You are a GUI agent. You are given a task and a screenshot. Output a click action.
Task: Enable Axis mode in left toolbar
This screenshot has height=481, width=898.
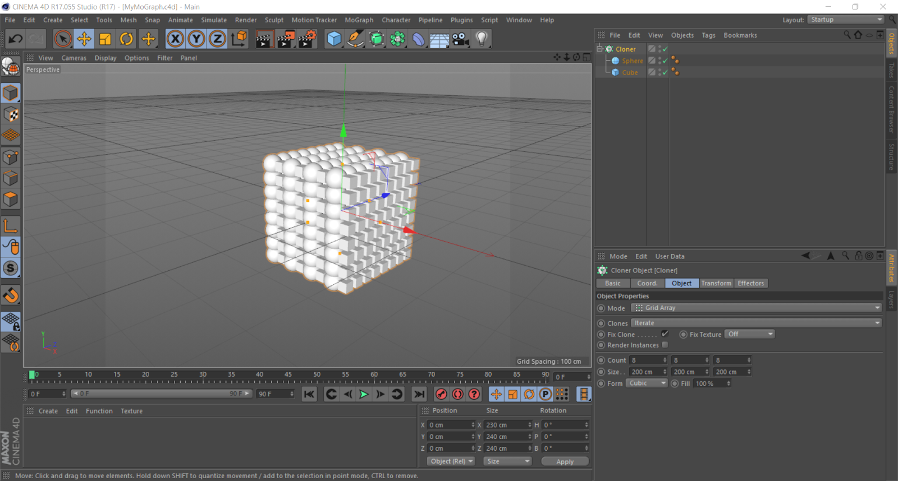tap(11, 226)
